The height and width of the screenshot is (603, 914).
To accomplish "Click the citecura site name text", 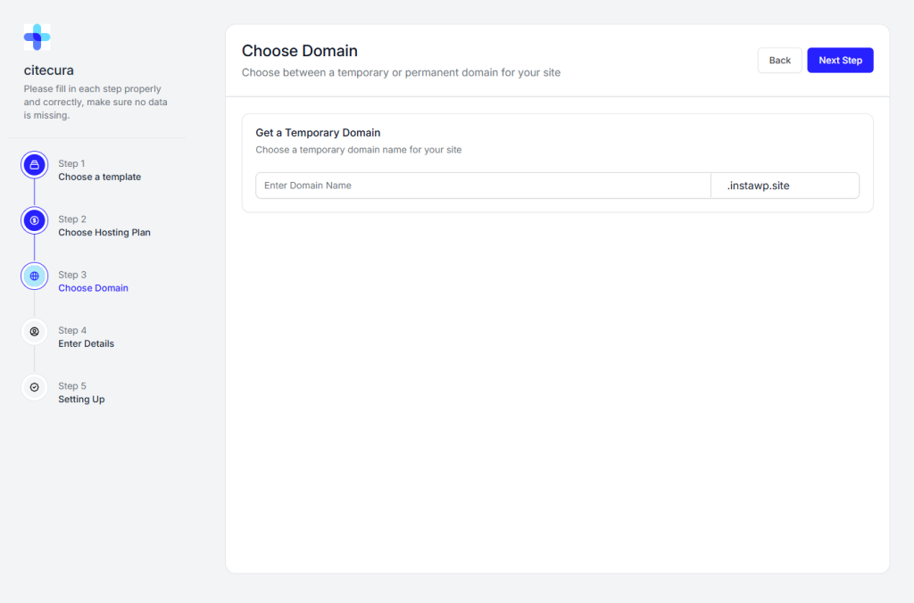I will pos(49,70).
